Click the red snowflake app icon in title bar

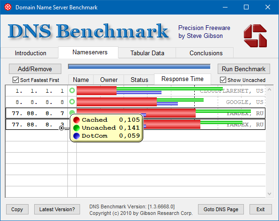(x=8, y=7)
